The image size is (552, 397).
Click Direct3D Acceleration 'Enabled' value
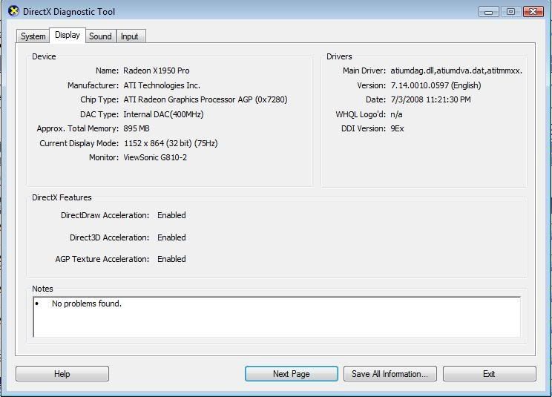(171, 237)
